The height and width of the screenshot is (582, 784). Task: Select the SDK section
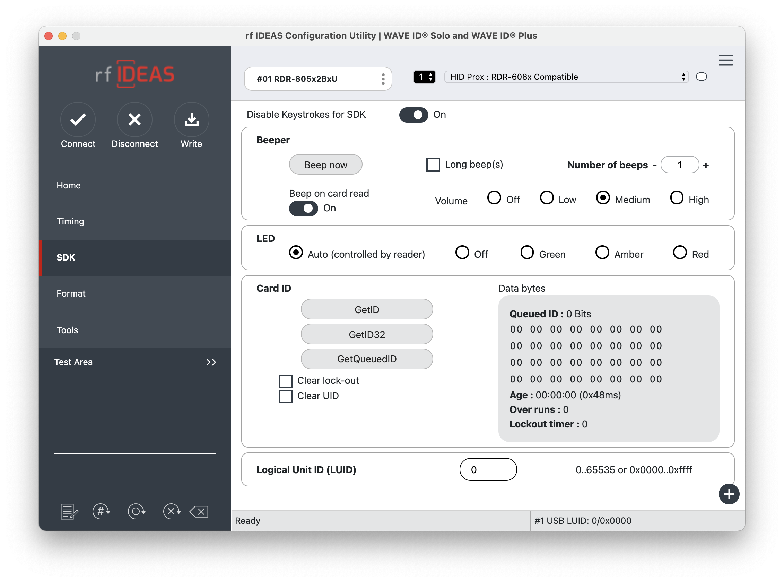(135, 257)
